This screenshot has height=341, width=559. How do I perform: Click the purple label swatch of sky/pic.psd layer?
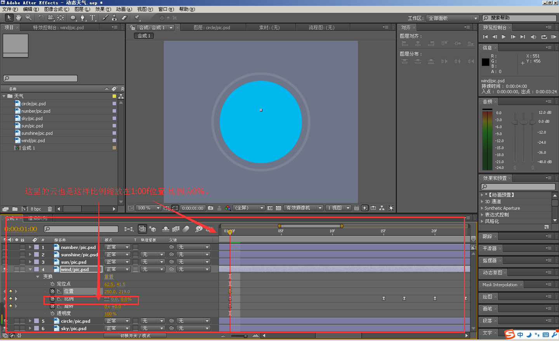(x=36, y=329)
